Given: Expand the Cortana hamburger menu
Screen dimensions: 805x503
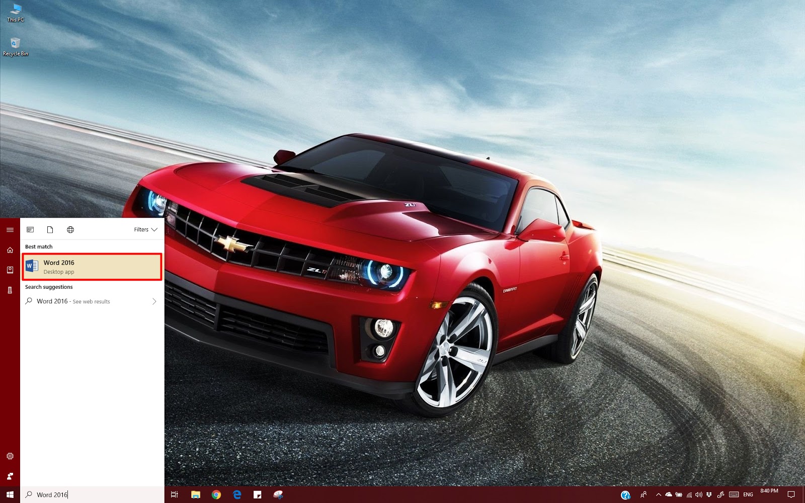Looking at the screenshot, I should click(10, 230).
